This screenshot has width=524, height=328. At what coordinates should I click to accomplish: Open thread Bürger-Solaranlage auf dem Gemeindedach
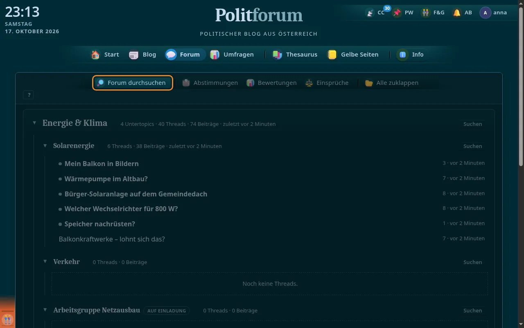[x=136, y=194]
